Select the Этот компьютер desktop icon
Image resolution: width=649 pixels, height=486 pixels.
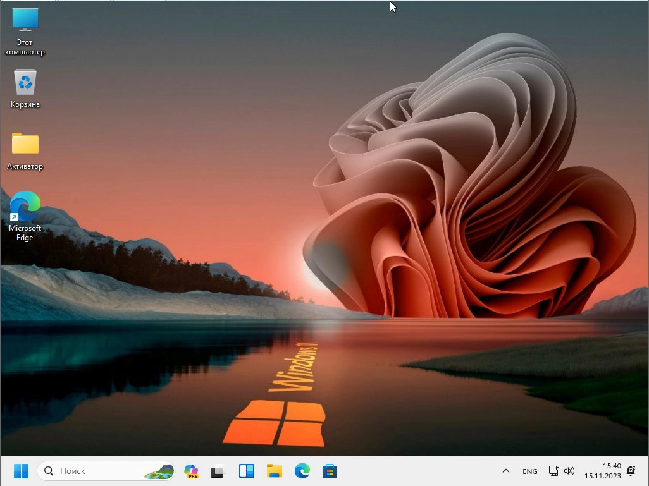[x=25, y=32]
